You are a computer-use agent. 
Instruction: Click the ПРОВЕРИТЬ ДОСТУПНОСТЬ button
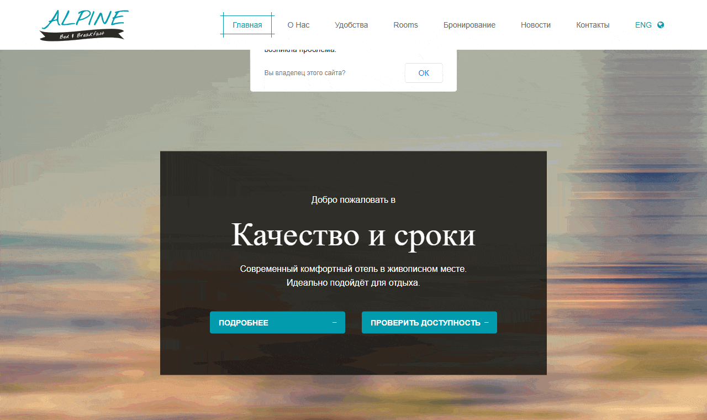click(x=429, y=323)
